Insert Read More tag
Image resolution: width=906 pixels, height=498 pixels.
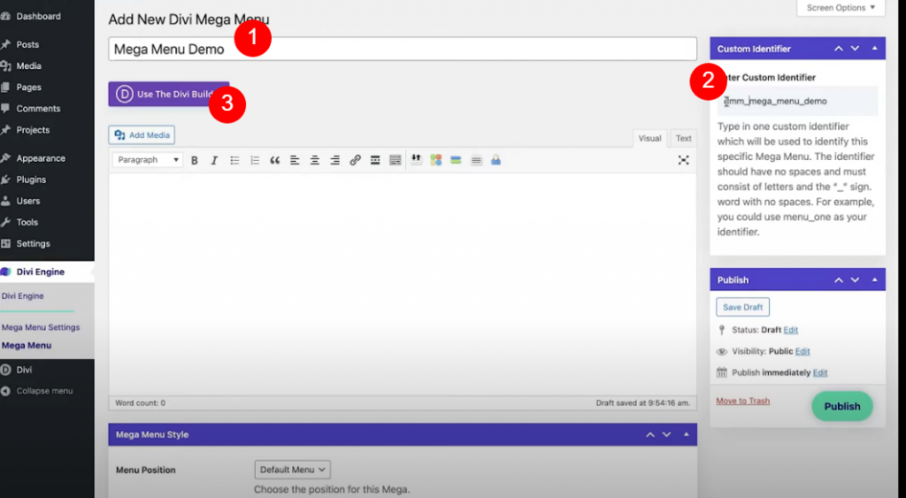375,161
